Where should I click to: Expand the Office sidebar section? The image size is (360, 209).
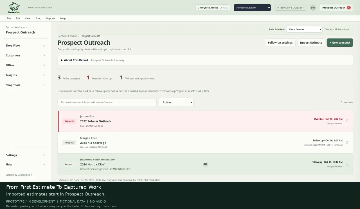(x=25, y=65)
